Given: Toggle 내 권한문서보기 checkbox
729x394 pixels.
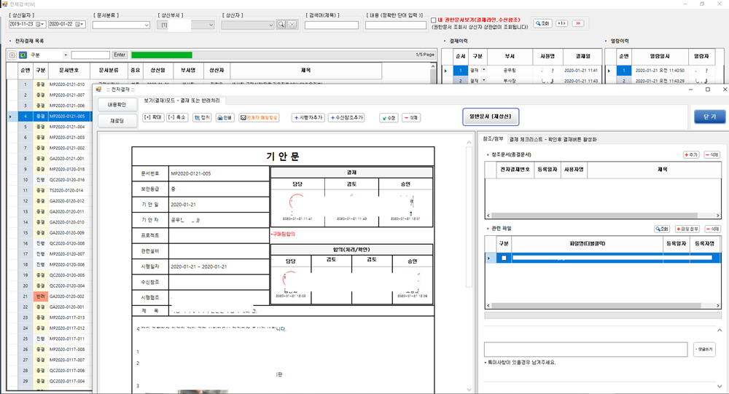Looking at the screenshot, I should tap(433, 20).
